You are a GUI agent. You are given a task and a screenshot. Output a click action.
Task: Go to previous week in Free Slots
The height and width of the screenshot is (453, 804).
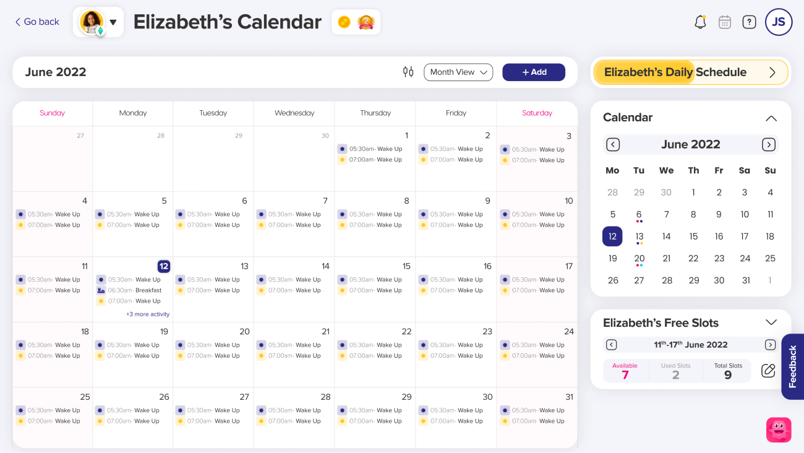click(x=612, y=345)
